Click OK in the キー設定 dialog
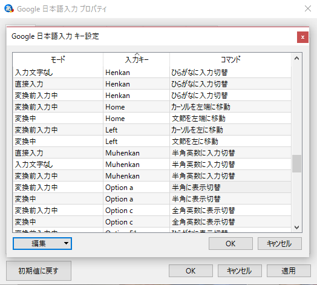317x285 pixels. [230, 243]
